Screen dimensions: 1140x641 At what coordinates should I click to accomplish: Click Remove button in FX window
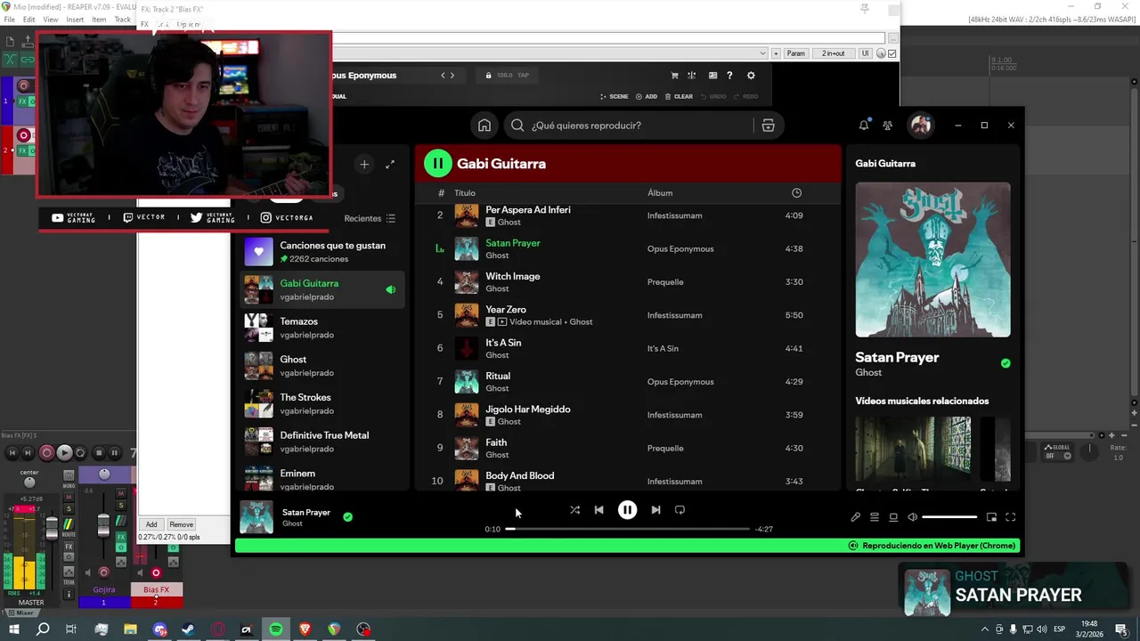pos(181,524)
